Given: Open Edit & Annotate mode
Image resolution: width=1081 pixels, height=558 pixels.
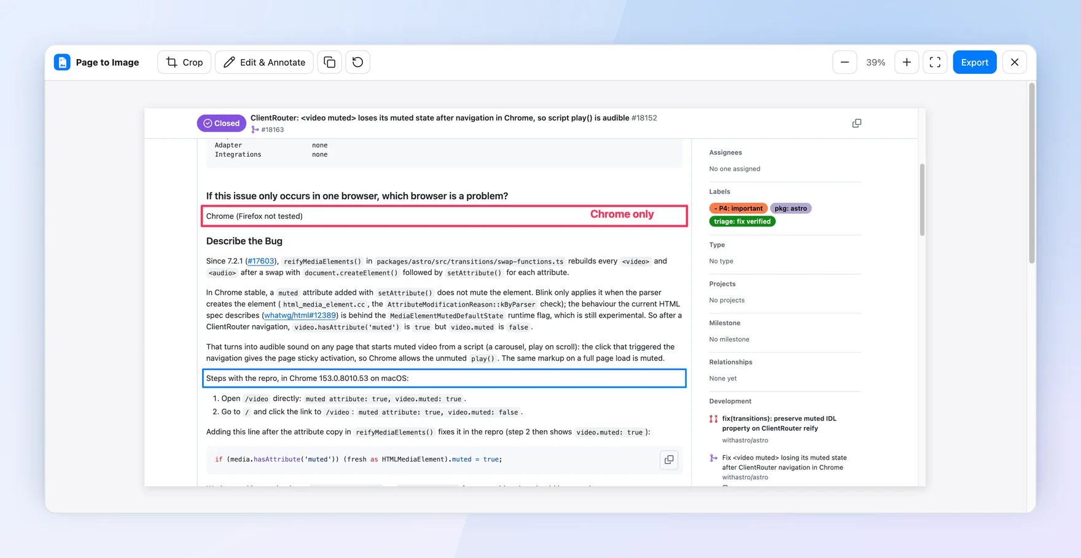Looking at the screenshot, I should pos(264,62).
